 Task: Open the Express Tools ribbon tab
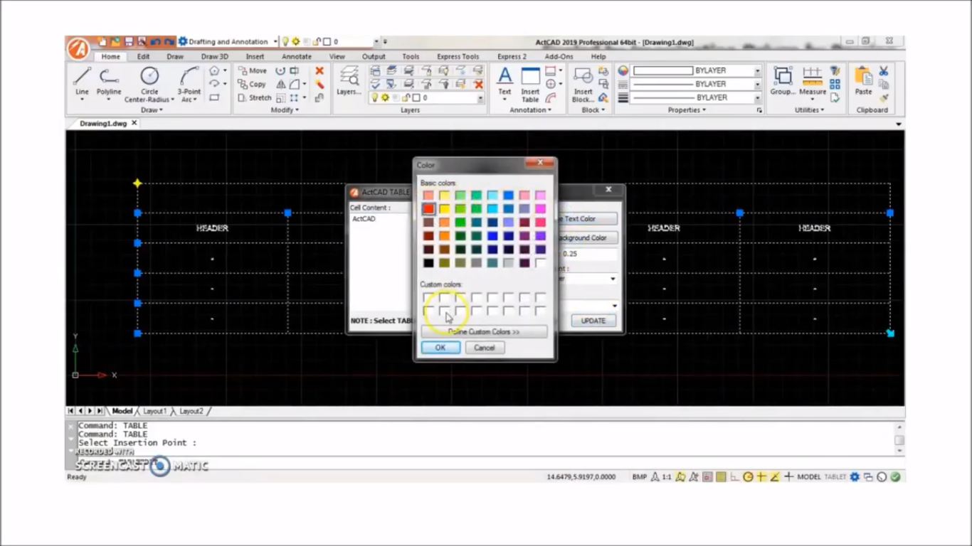(458, 57)
